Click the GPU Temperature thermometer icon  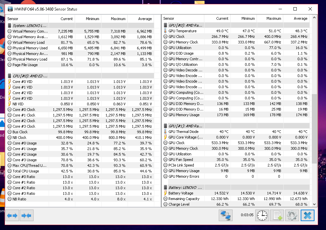(165, 31)
